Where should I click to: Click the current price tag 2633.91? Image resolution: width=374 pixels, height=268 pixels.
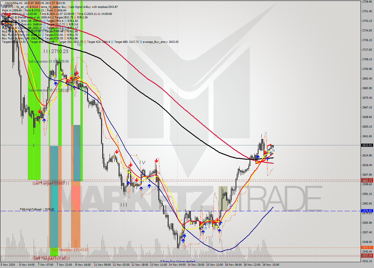367,145
